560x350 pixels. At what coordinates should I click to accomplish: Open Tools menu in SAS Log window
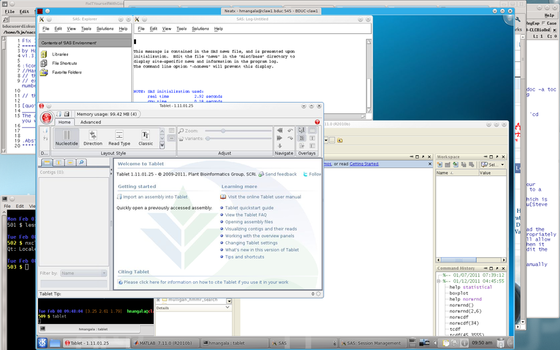pos(181,29)
